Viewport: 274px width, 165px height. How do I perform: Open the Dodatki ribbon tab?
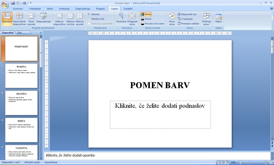pyautogui.click(x=128, y=9)
